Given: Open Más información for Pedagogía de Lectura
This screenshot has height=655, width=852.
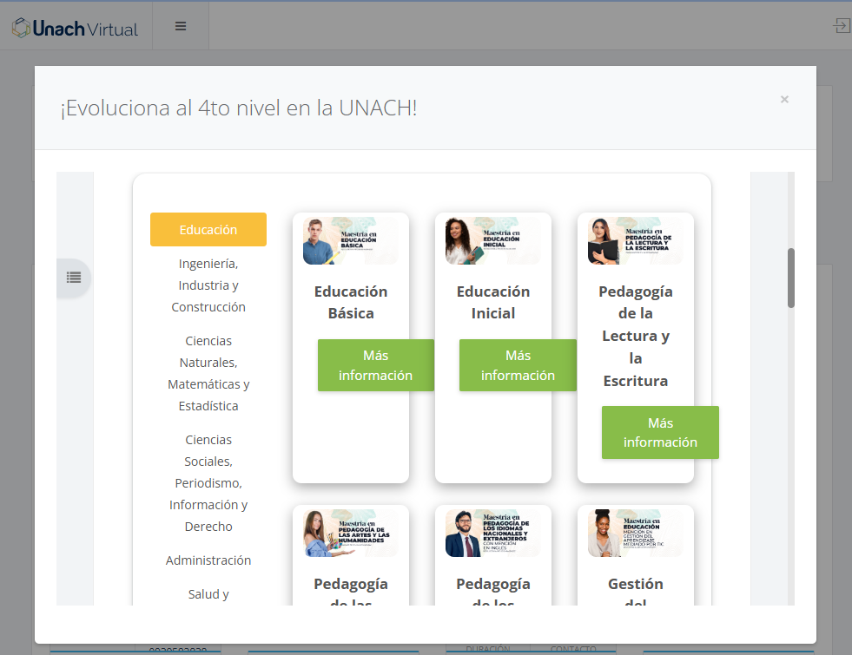Looking at the screenshot, I should [660, 432].
